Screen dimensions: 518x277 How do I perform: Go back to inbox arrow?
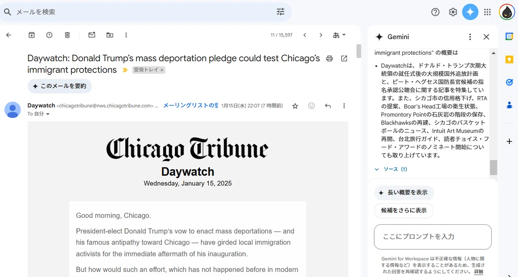tap(9, 35)
